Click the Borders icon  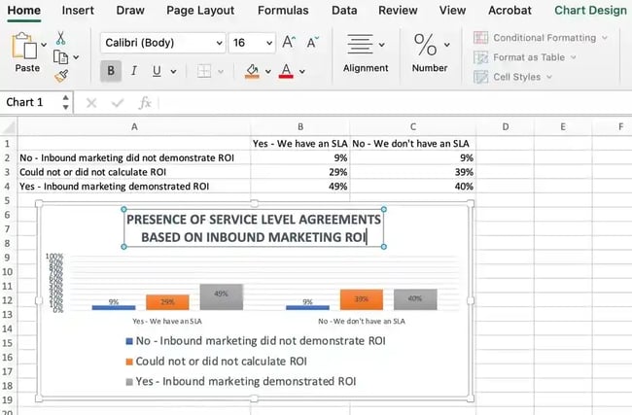(204, 71)
